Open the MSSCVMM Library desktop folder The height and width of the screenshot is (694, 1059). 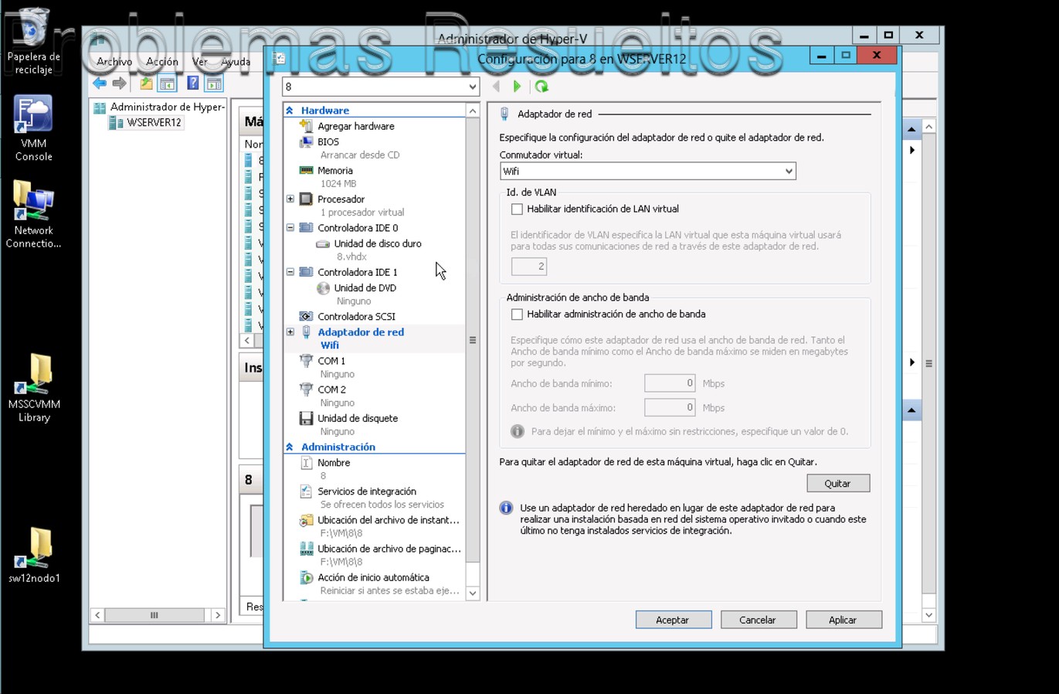pos(34,389)
